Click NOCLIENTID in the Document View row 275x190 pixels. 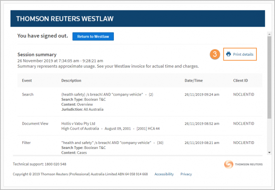coord(244,123)
